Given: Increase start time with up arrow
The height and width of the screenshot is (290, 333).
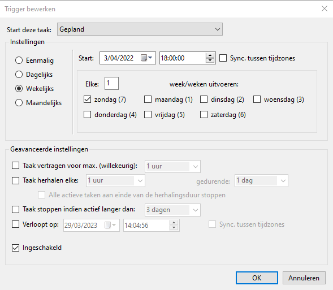Looking at the screenshot, I should [x=210, y=55].
